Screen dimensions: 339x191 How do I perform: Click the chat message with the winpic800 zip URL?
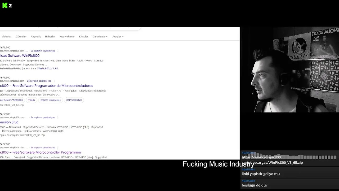(x=272, y=160)
